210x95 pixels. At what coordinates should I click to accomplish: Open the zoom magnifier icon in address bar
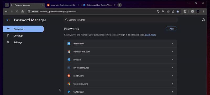pos(163,11)
